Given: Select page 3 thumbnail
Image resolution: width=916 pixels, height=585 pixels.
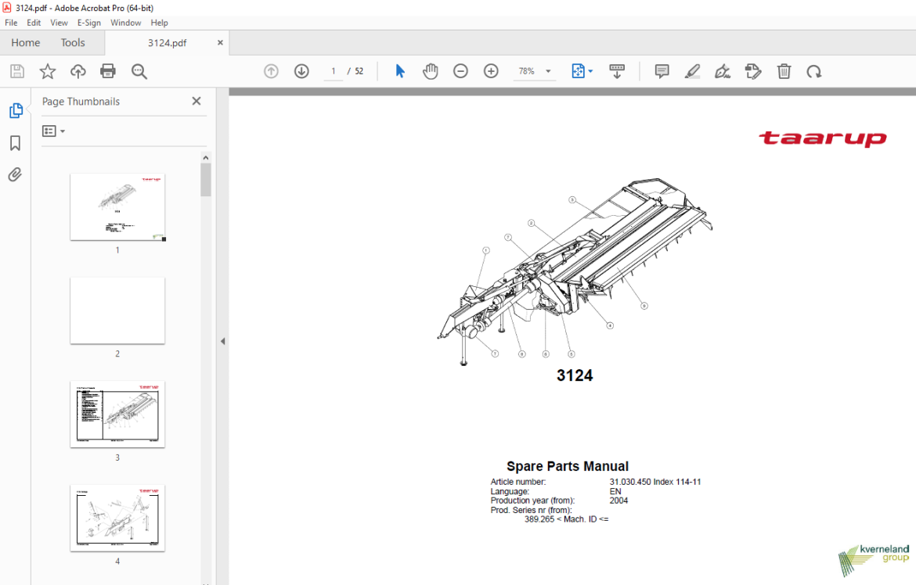Looking at the screenshot, I should pyautogui.click(x=117, y=415).
